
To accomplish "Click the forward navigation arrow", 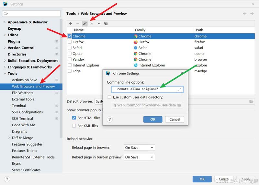I will (x=252, y=14).
